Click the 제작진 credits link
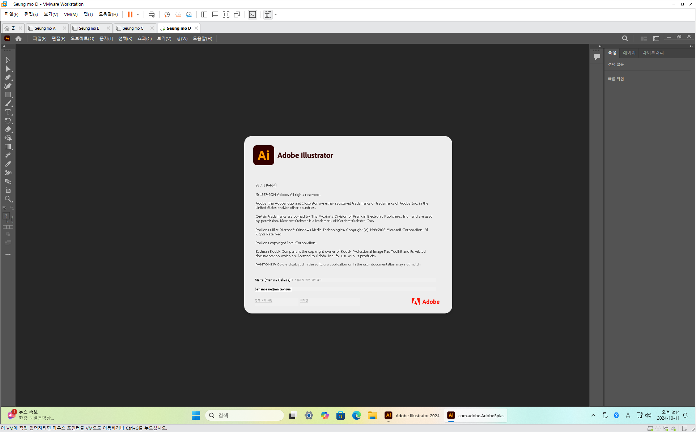This screenshot has width=696, height=432. coord(304,300)
